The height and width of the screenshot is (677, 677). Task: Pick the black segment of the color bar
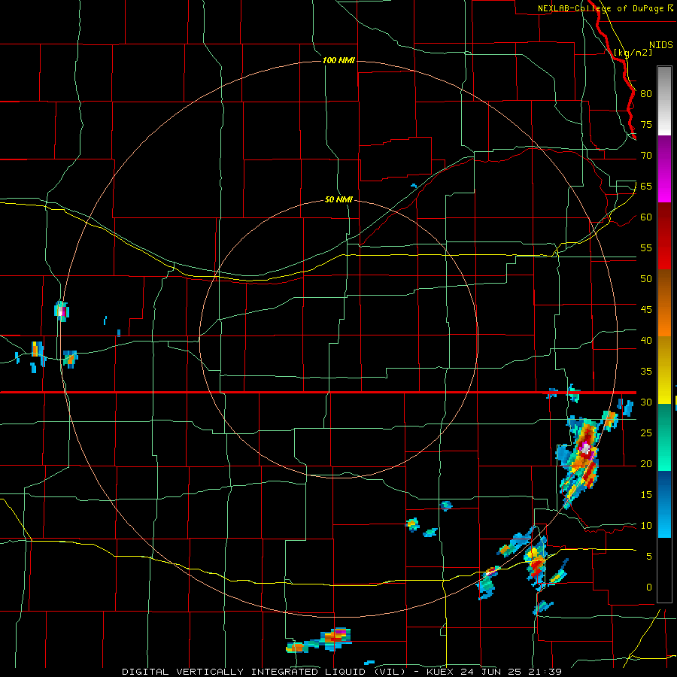tap(664, 570)
